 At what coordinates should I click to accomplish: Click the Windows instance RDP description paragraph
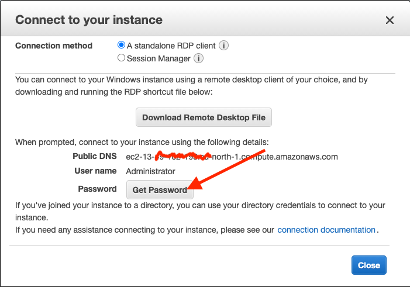click(191, 86)
